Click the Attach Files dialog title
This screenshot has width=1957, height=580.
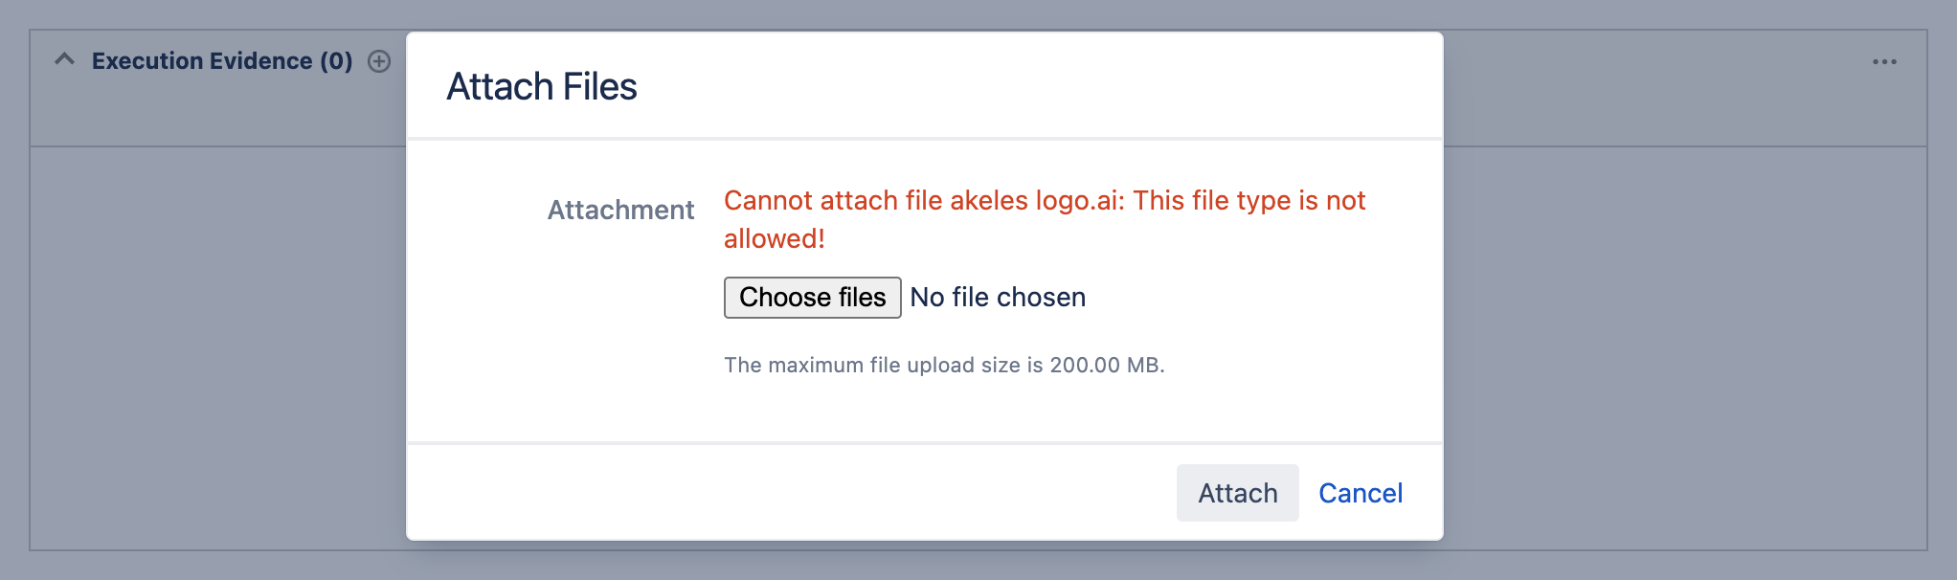coord(542,87)
